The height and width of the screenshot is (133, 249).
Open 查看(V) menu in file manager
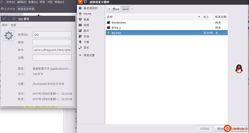[x=33, y=2]
